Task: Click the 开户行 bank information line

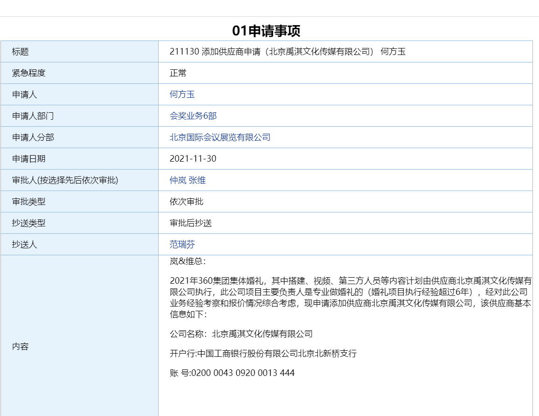Action: [263, 354]
